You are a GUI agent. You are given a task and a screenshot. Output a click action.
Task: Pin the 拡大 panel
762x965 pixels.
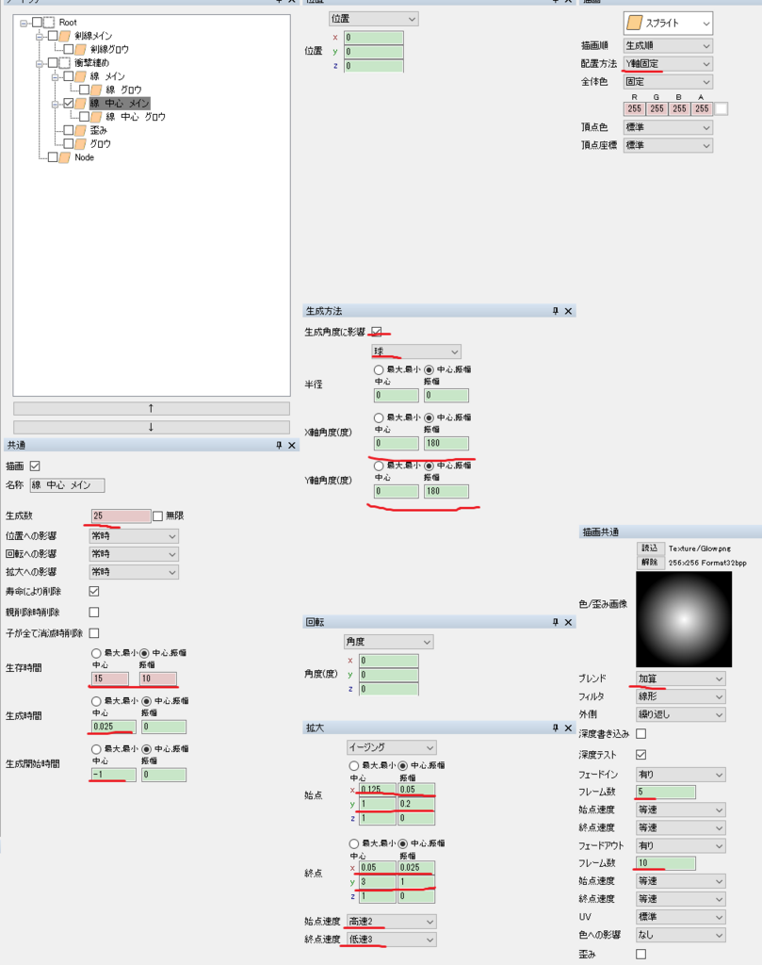[x=555, y=728]
